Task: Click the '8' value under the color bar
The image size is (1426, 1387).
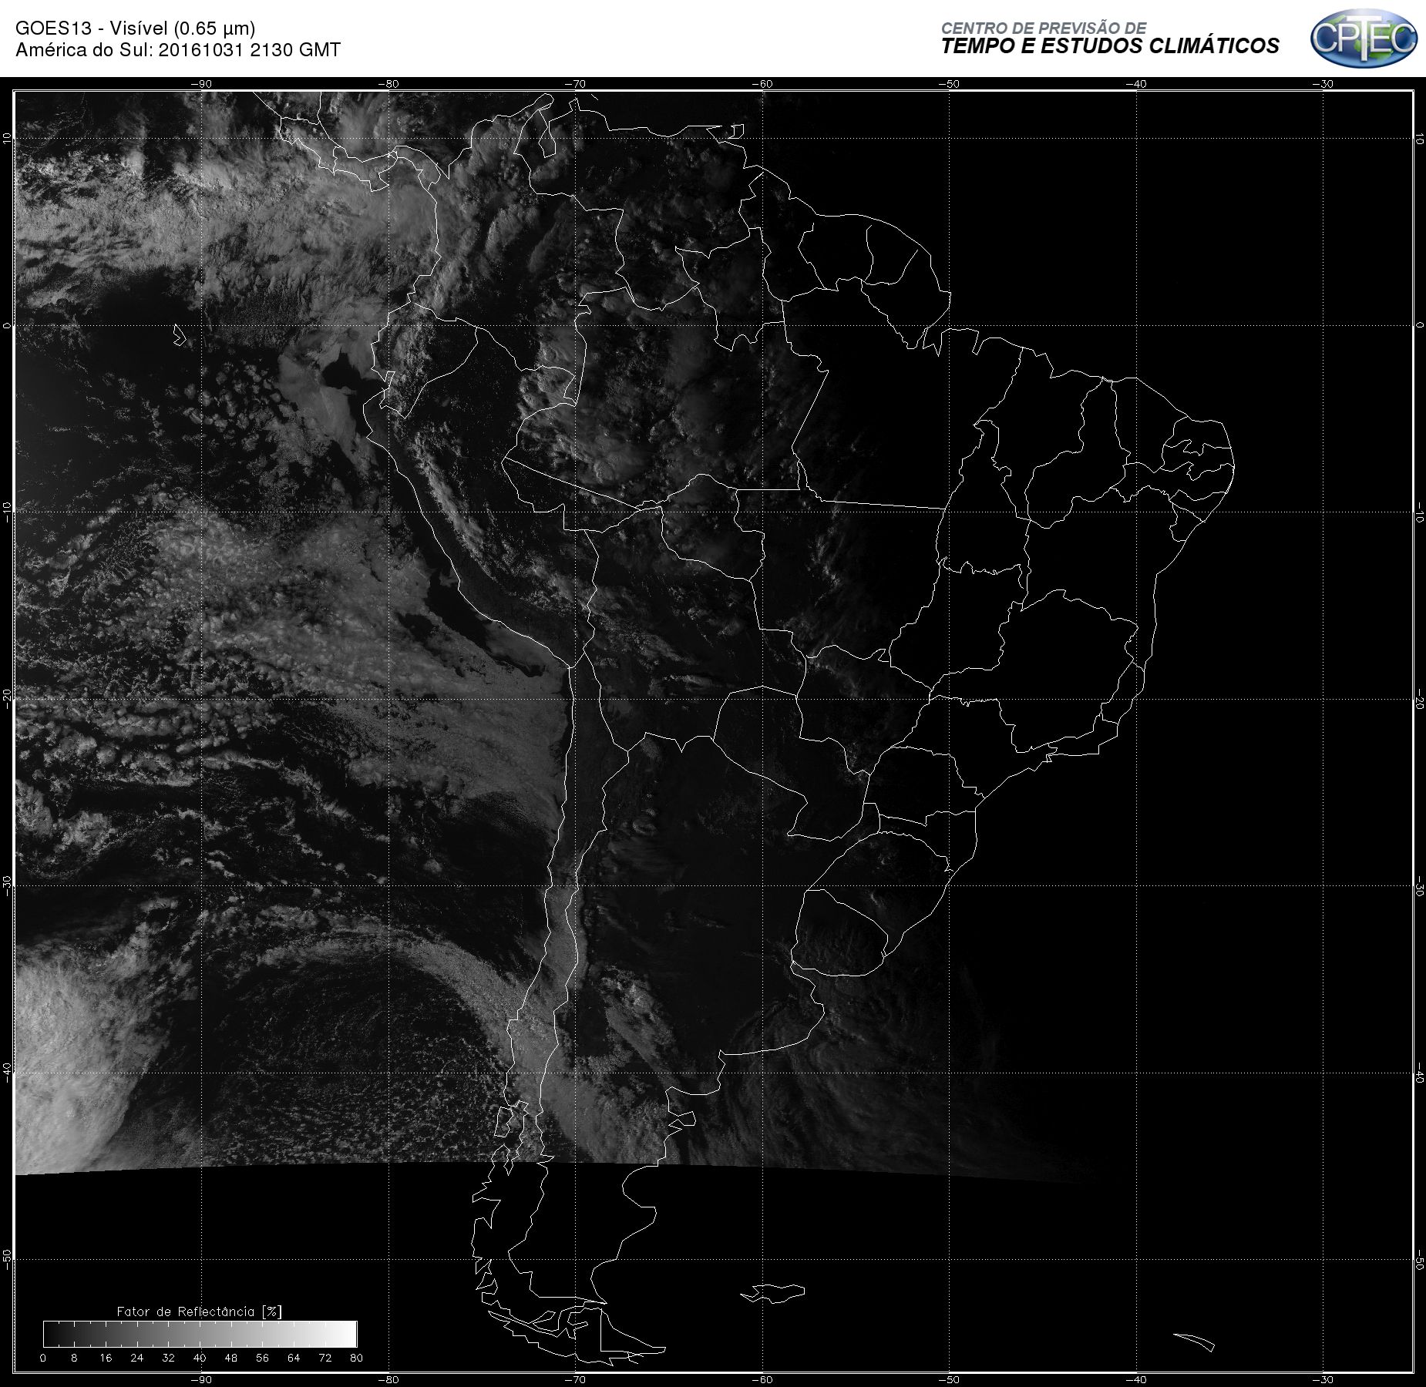Action: click(x=74, y=1358)
